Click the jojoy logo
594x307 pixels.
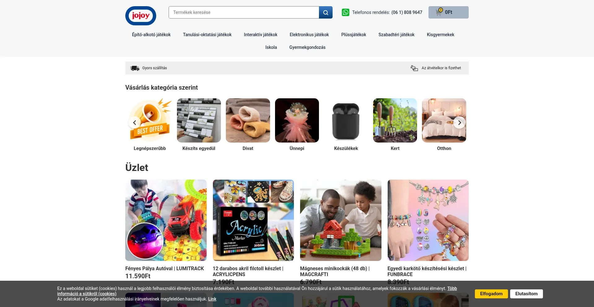pos(141,15)
